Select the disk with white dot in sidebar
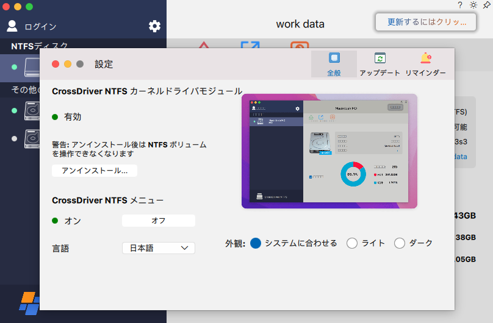The height and width of the screenshot is (323, 493). [x=20, y=138]
